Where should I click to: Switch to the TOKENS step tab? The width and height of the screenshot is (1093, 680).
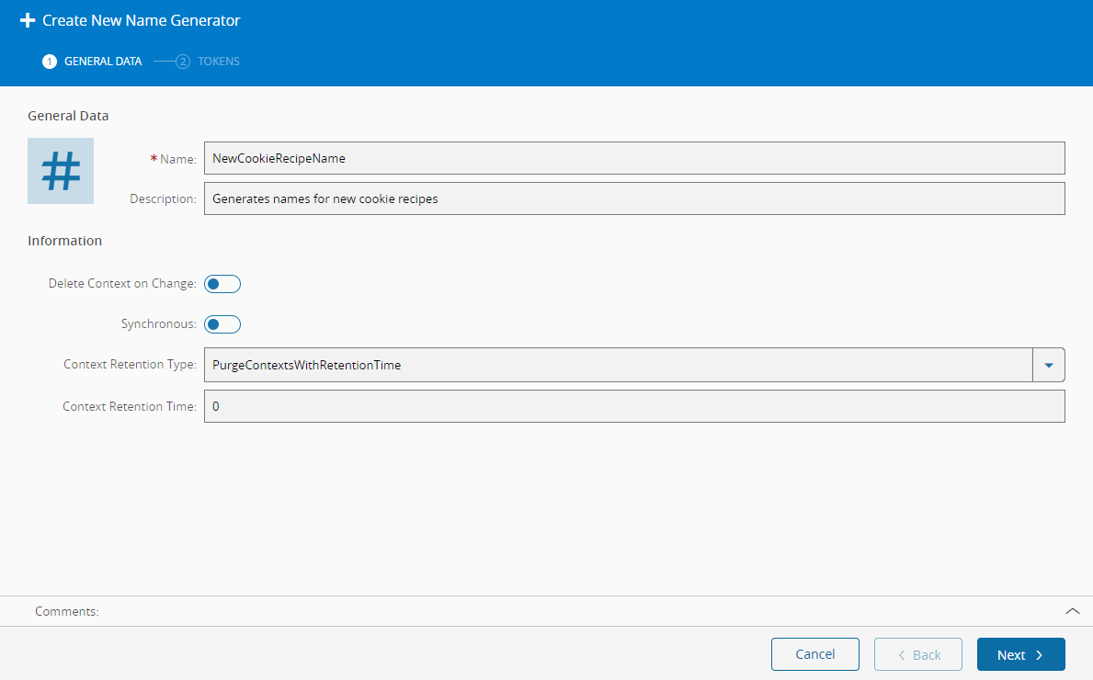tap(218, 62)
